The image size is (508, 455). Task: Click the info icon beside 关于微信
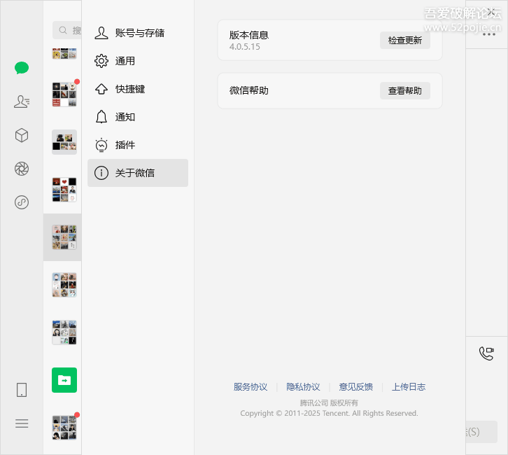click(101, 173)
